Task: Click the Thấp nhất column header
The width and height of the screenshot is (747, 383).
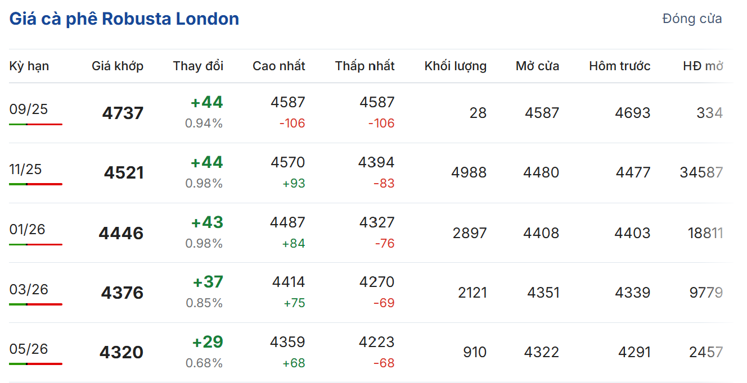Action: [364, 66]
